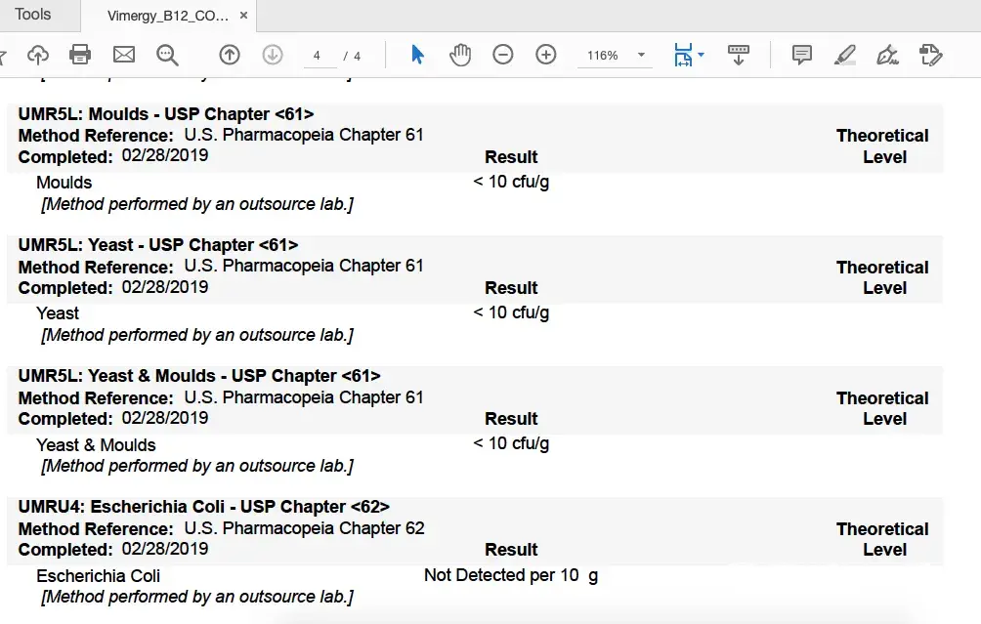
Task: Zoom in with the plus button
Action: click(x=546, y=55)
